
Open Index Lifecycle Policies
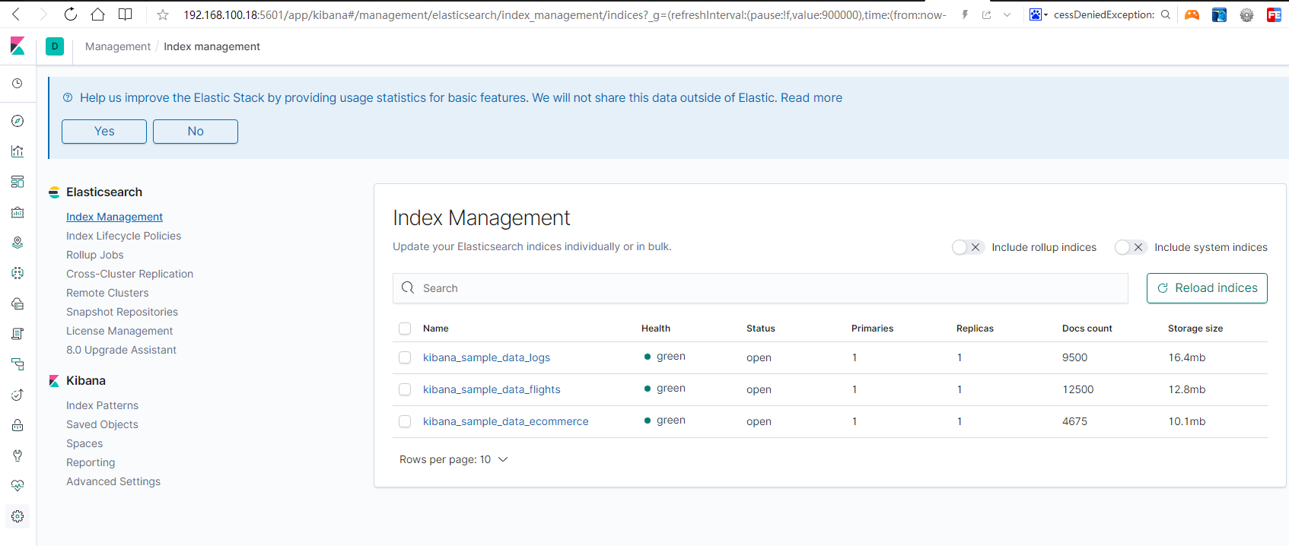[123, 236]
